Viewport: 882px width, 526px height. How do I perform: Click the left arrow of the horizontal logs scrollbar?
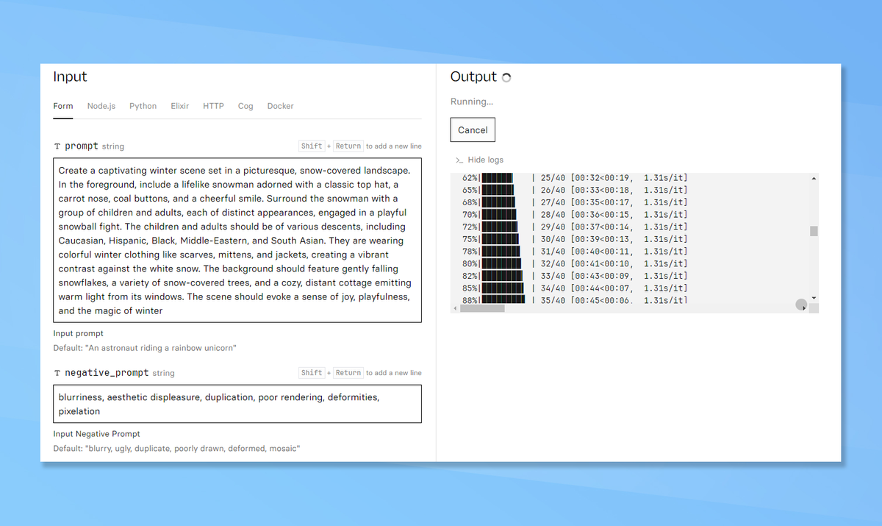(456, 308)
